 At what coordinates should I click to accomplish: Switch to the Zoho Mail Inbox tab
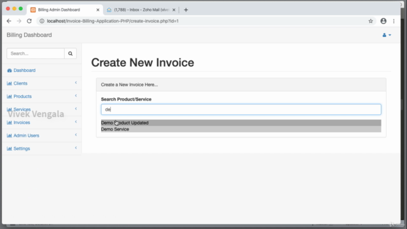click(141, 10)
